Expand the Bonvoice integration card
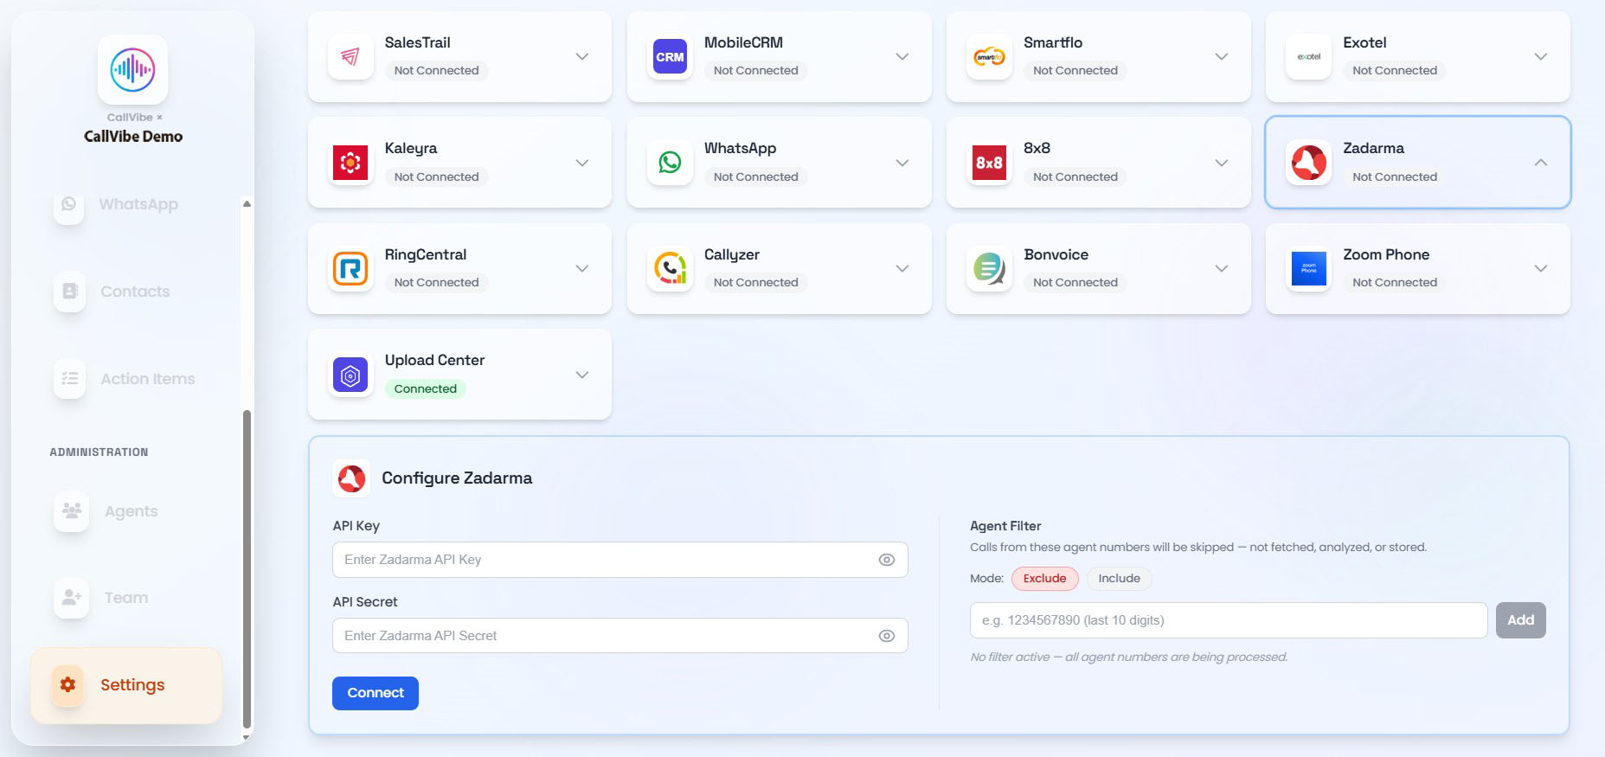This screenshot has width=1605, height=757. click(x=1222, y=269)
